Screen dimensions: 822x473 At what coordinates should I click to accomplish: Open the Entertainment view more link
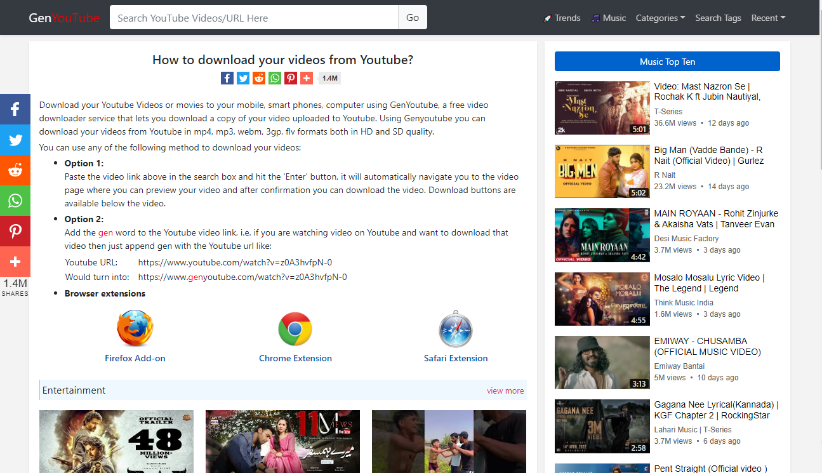point(505,390)
